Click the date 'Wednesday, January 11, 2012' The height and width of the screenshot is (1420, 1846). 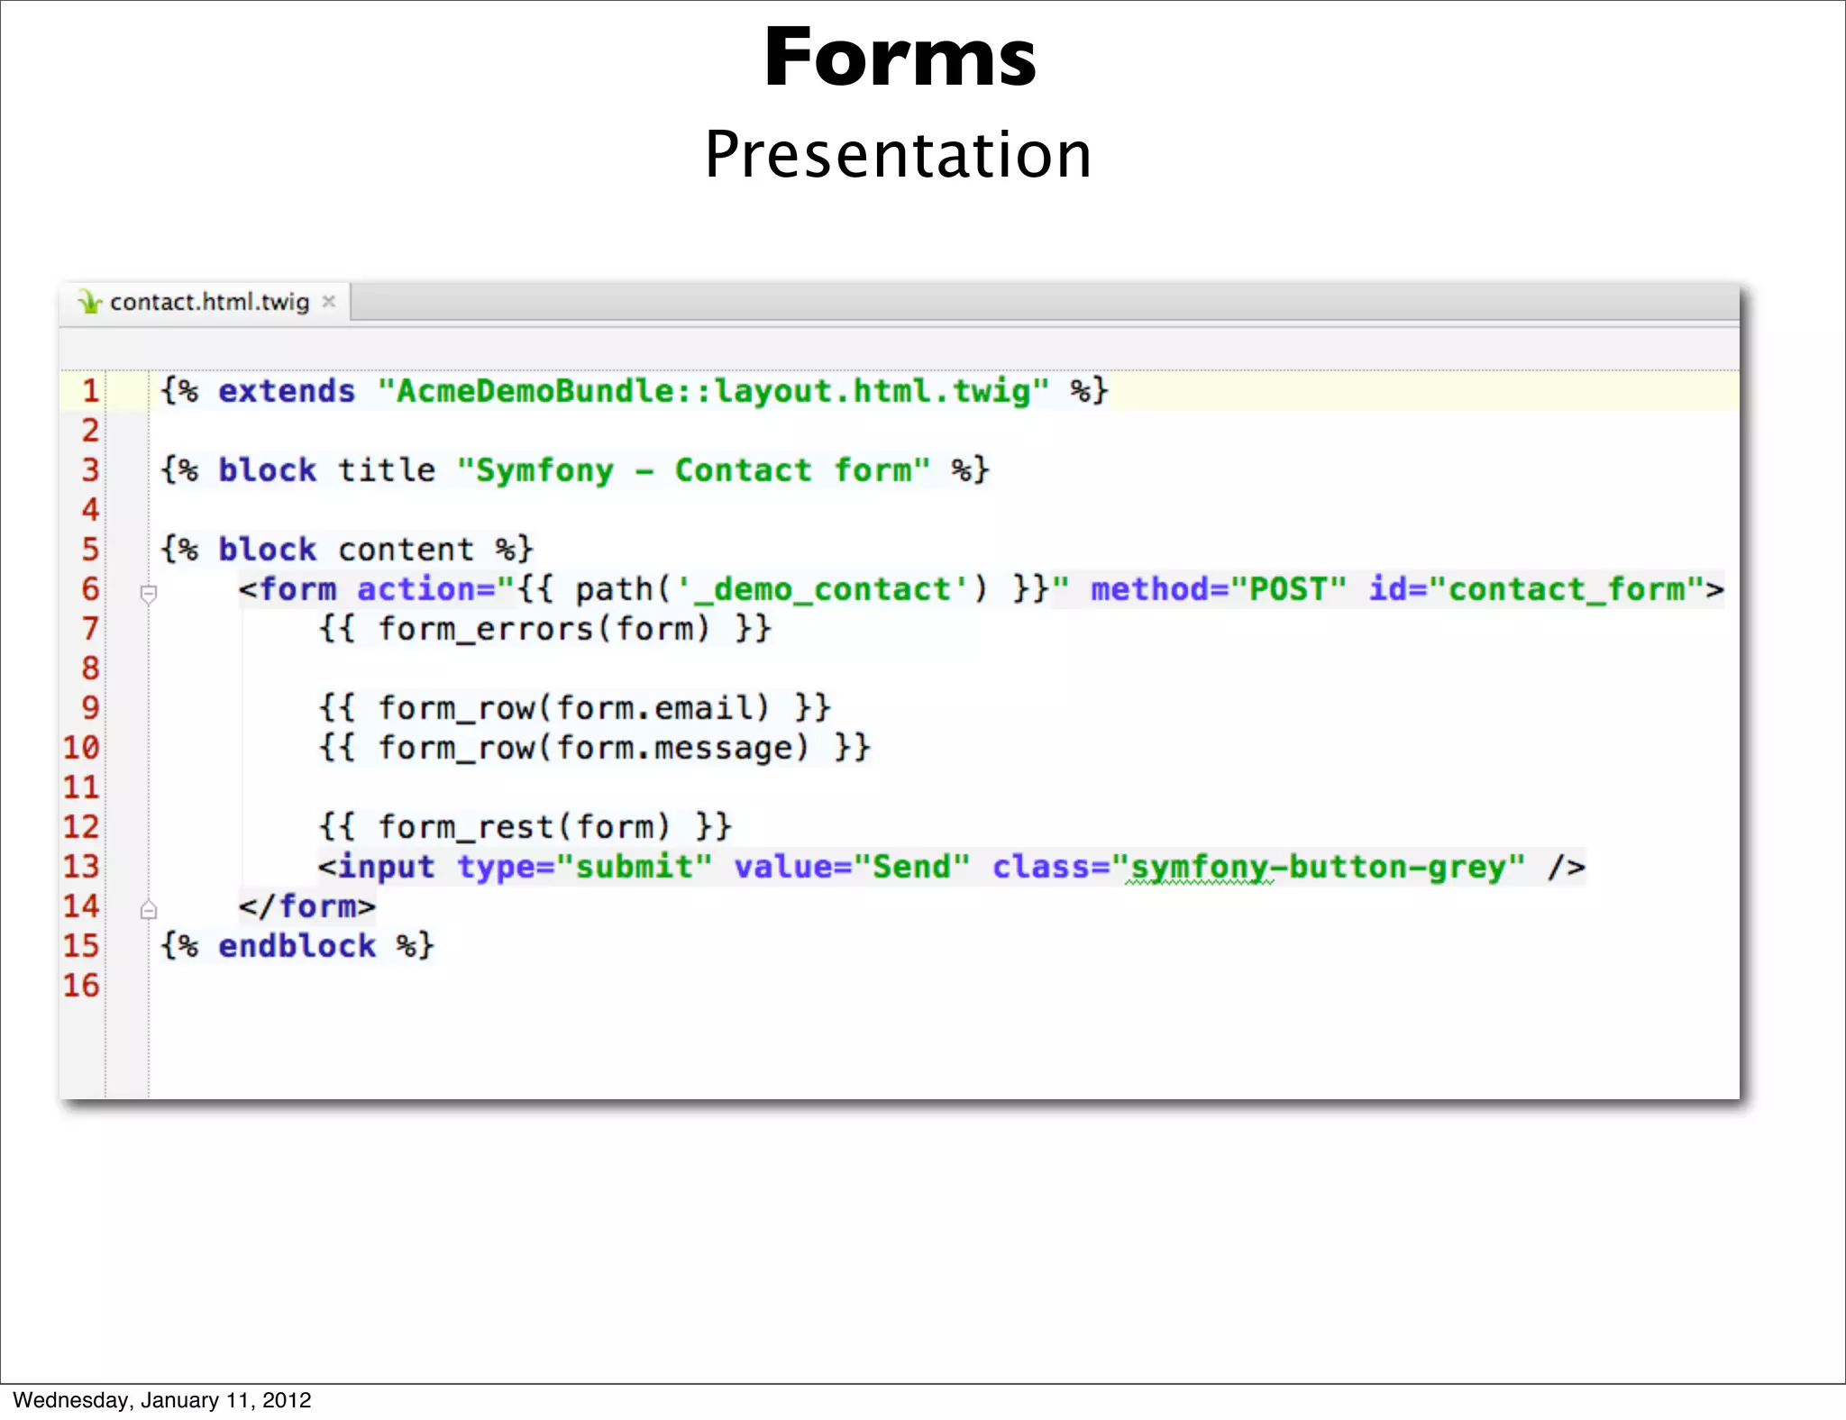click(x=162, y=1400)
